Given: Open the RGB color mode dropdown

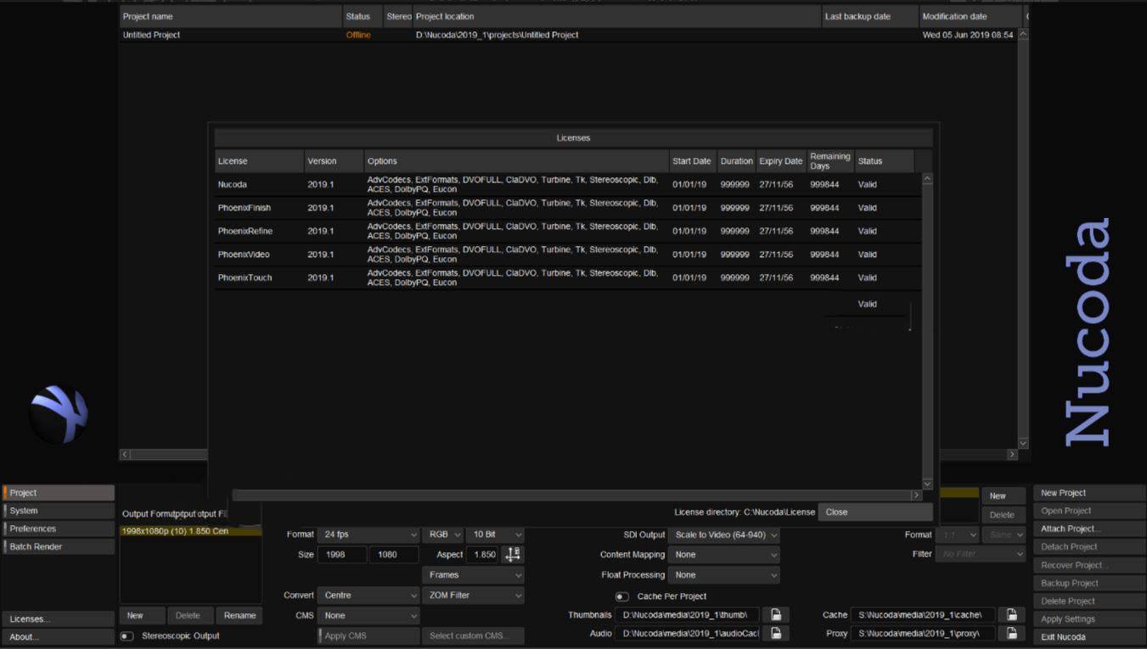Looking at the screenshot, I should coord(443,535).
